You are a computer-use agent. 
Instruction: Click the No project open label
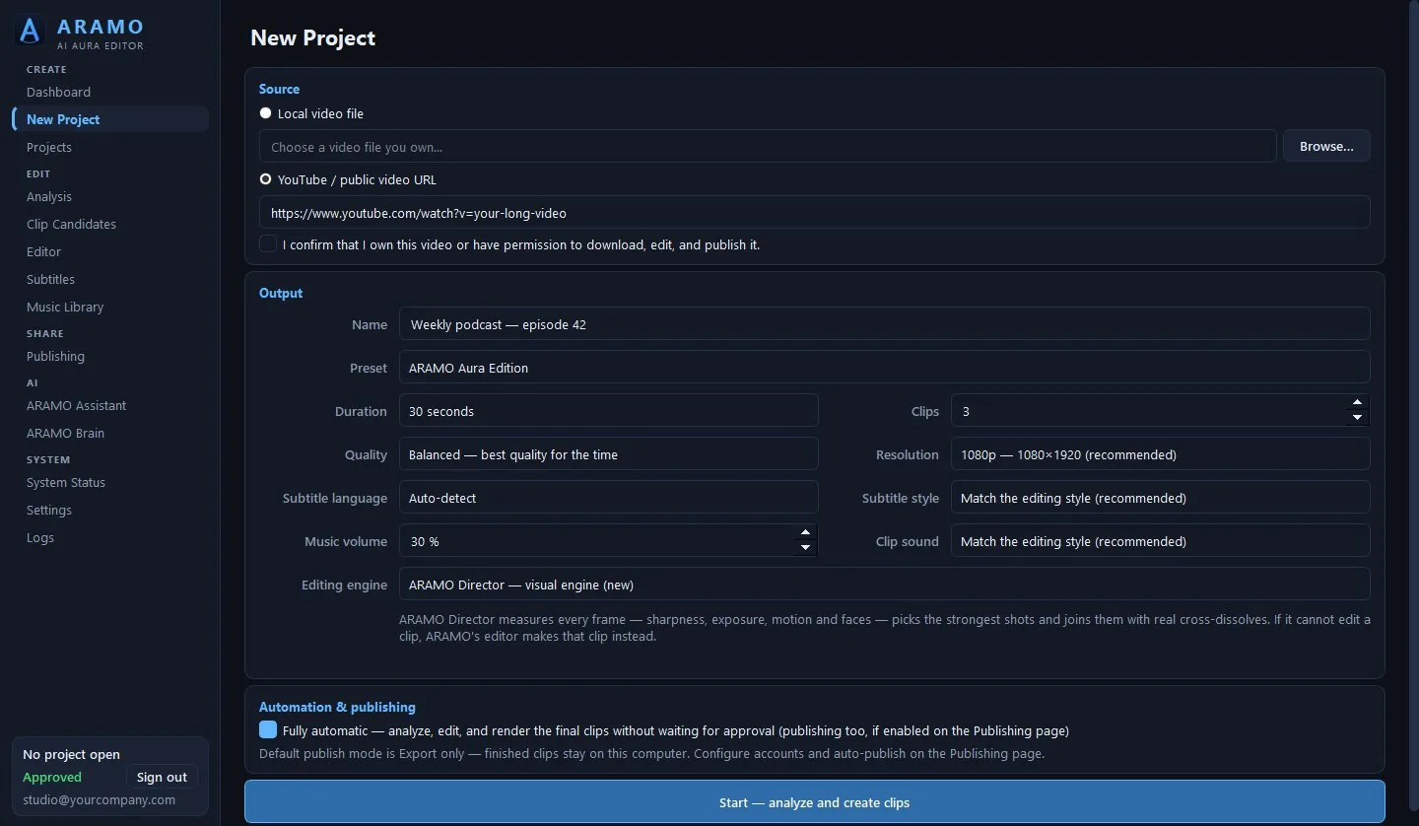tap(71, 754)
